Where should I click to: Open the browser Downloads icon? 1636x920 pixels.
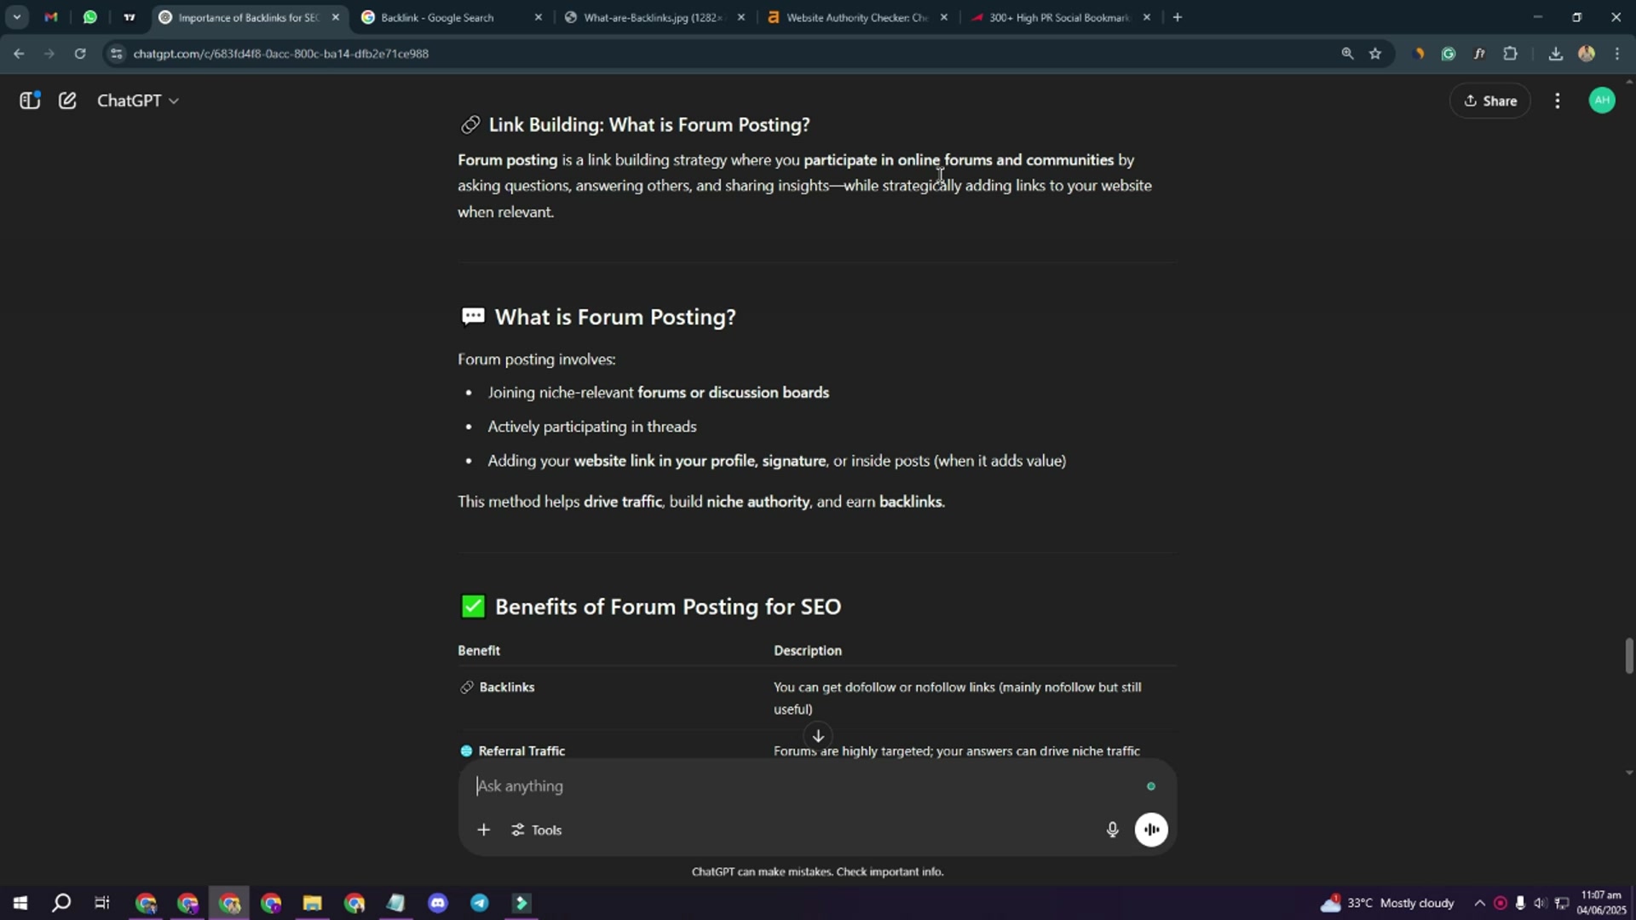click(x=1556, y=54)
